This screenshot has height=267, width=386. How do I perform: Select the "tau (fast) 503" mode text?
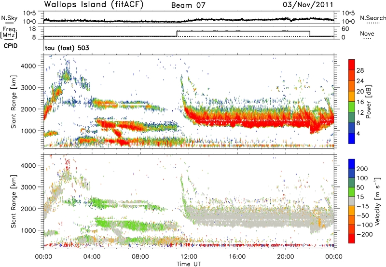(x=67, y=48)
